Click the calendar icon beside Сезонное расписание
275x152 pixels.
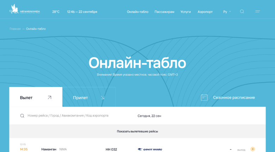(x=204, y=97)
